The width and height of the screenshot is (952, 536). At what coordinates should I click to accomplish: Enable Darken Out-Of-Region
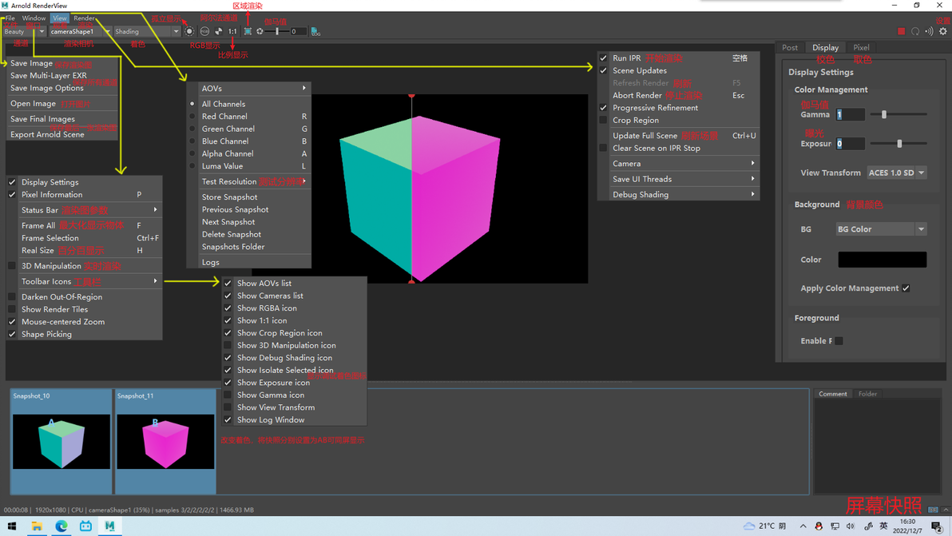[12, 297]
